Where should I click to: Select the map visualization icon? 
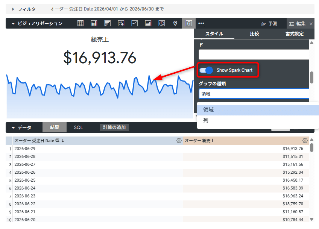pyautogui.click(x=175, y=23)
